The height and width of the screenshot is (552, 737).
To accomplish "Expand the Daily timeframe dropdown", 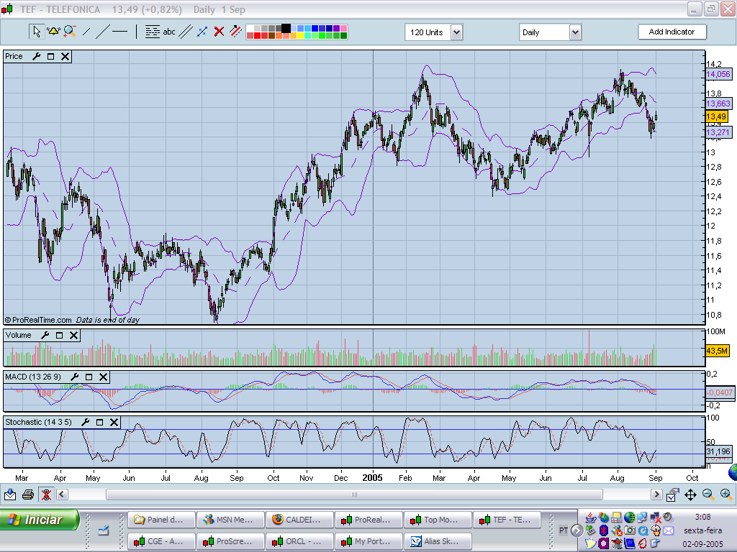I will (x=575, y=32).
